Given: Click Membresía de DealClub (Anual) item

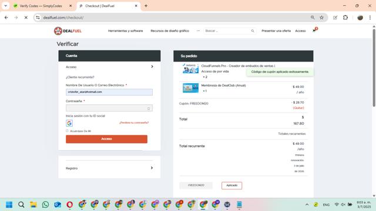Looking at the screenshot, I should (223, 86).
